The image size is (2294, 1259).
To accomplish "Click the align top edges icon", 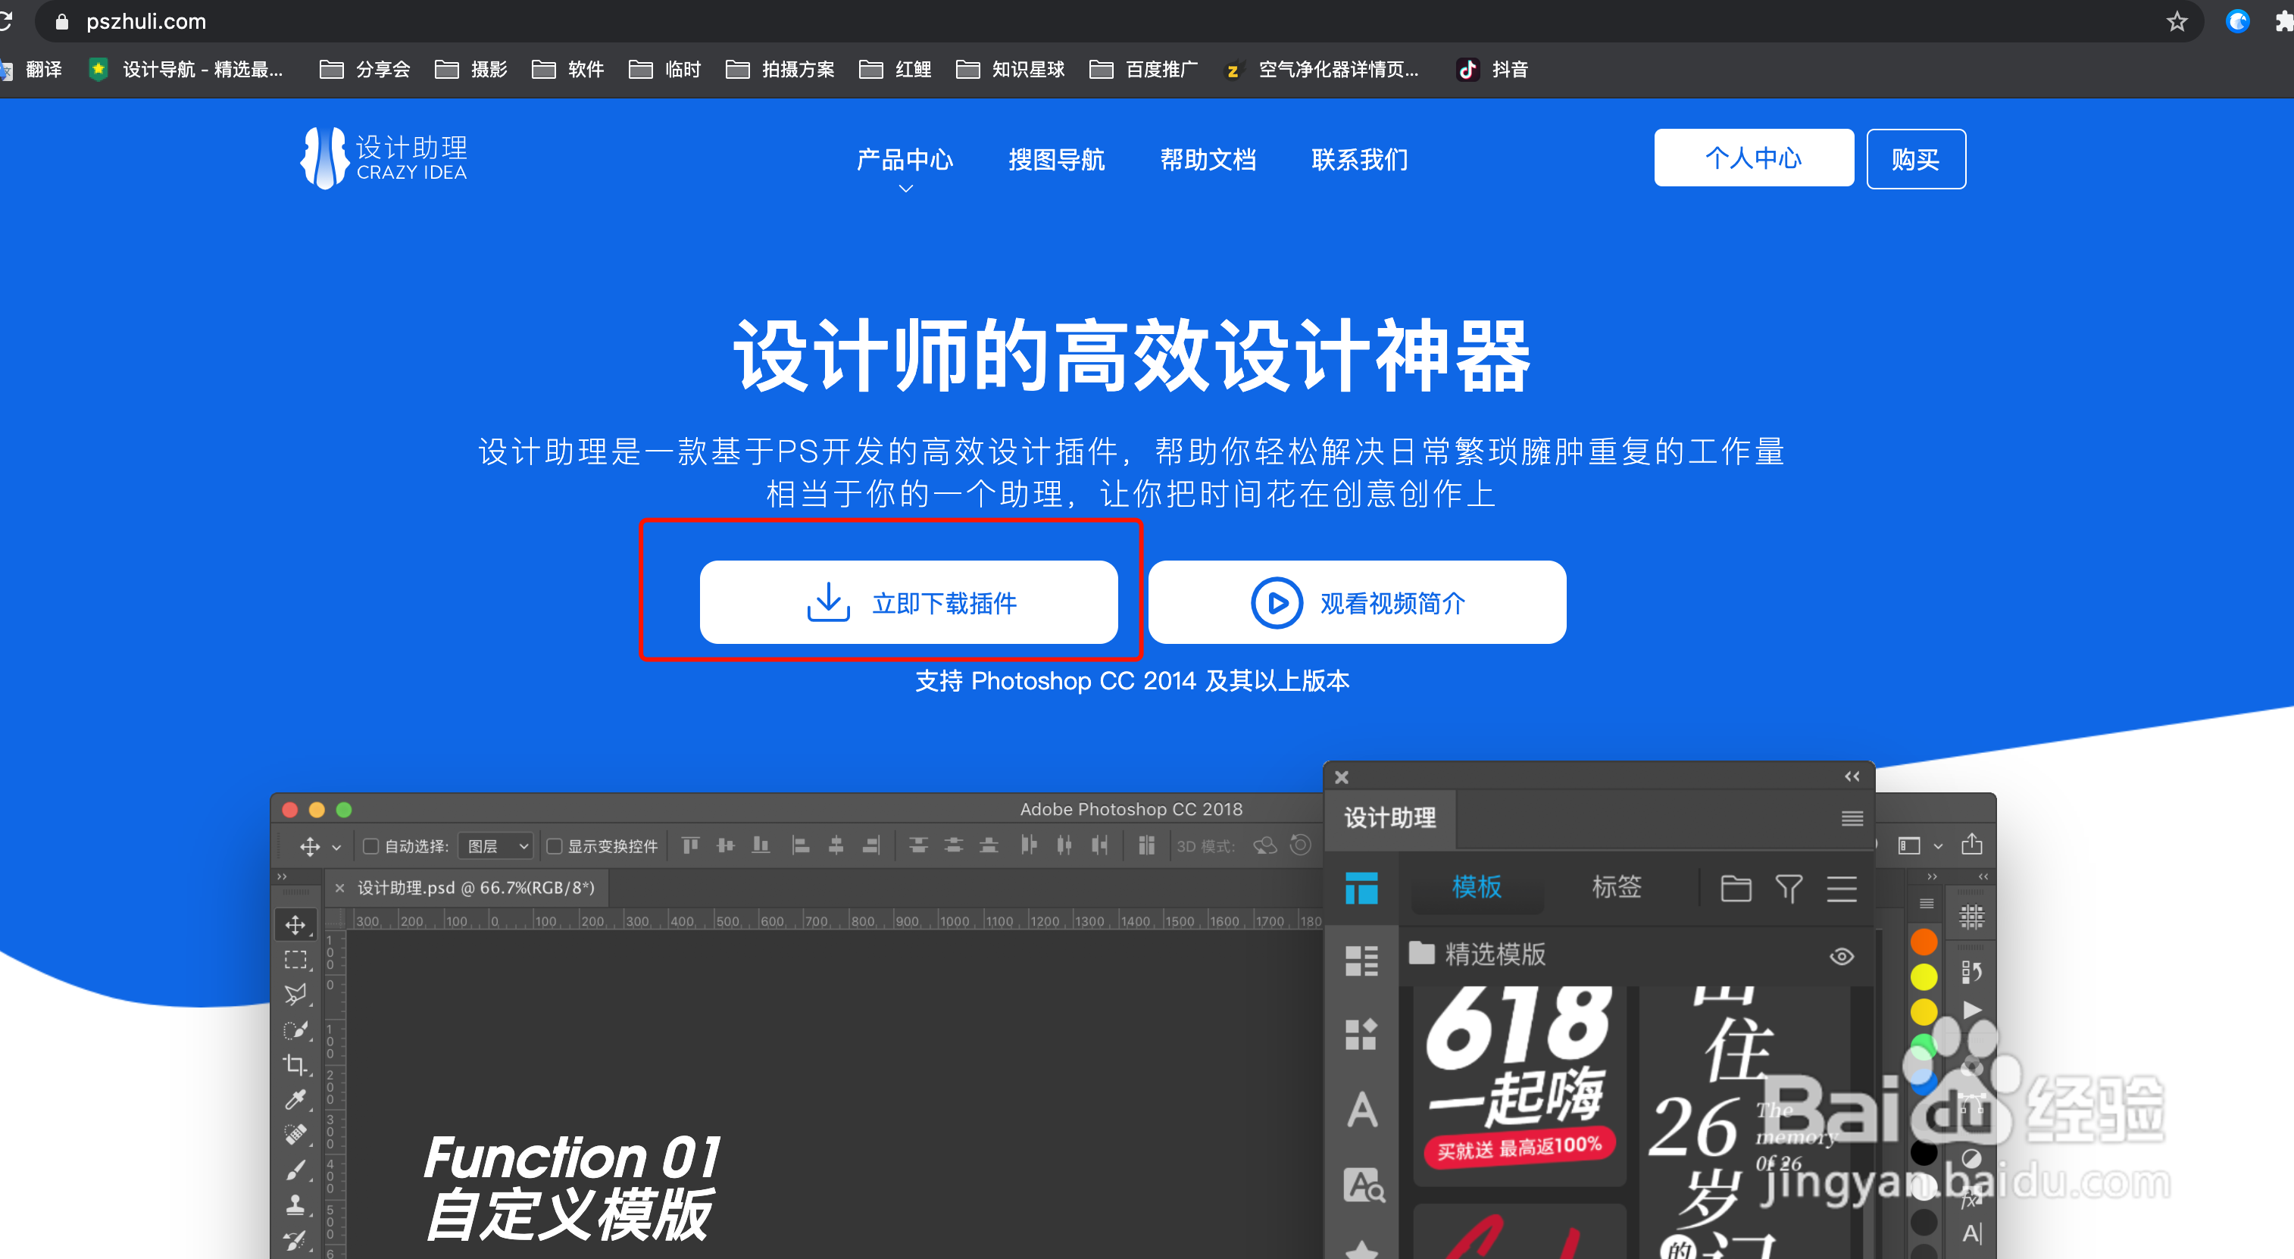I will point(690,845).
